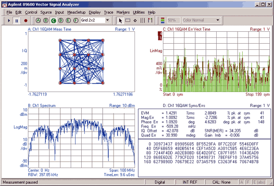Click the red record button

[x=26, y=20]
